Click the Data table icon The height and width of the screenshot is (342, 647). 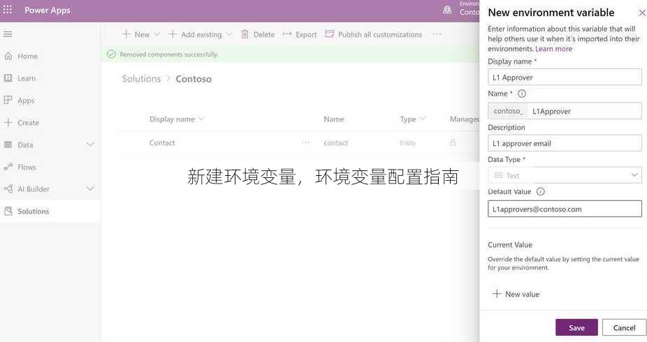[8, 144]
